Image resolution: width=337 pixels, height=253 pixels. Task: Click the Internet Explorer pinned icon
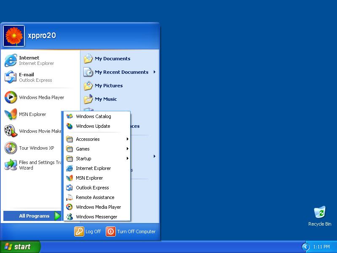(x=11, y=60)
